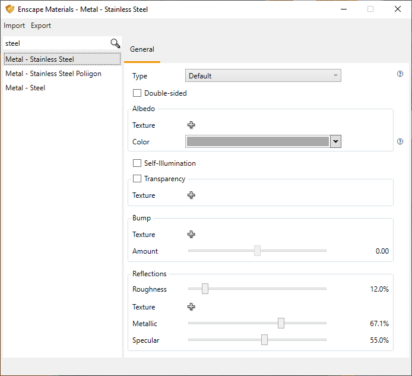Switch to the General tab

point(142,49)
